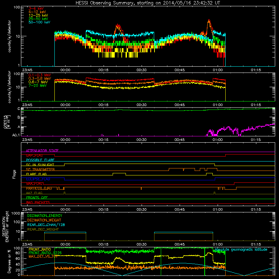Viewport: 279px width, 279px height.
Task: Click the Absolute geomagnetic latitude label
Action: (241, 250)
